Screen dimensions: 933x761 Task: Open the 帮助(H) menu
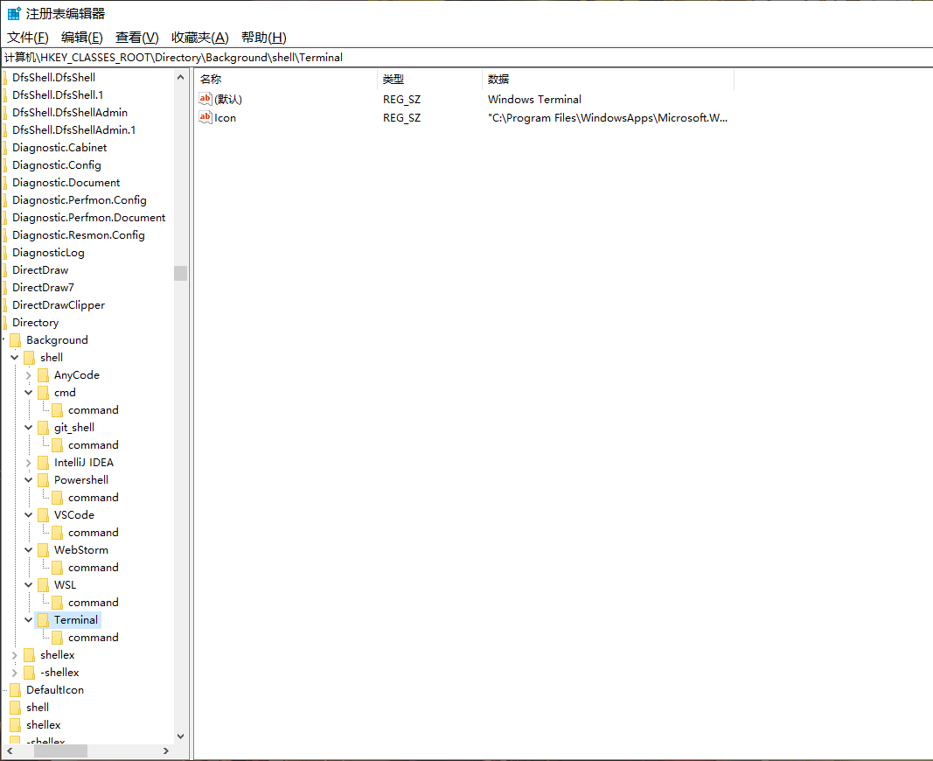[263, 38]
